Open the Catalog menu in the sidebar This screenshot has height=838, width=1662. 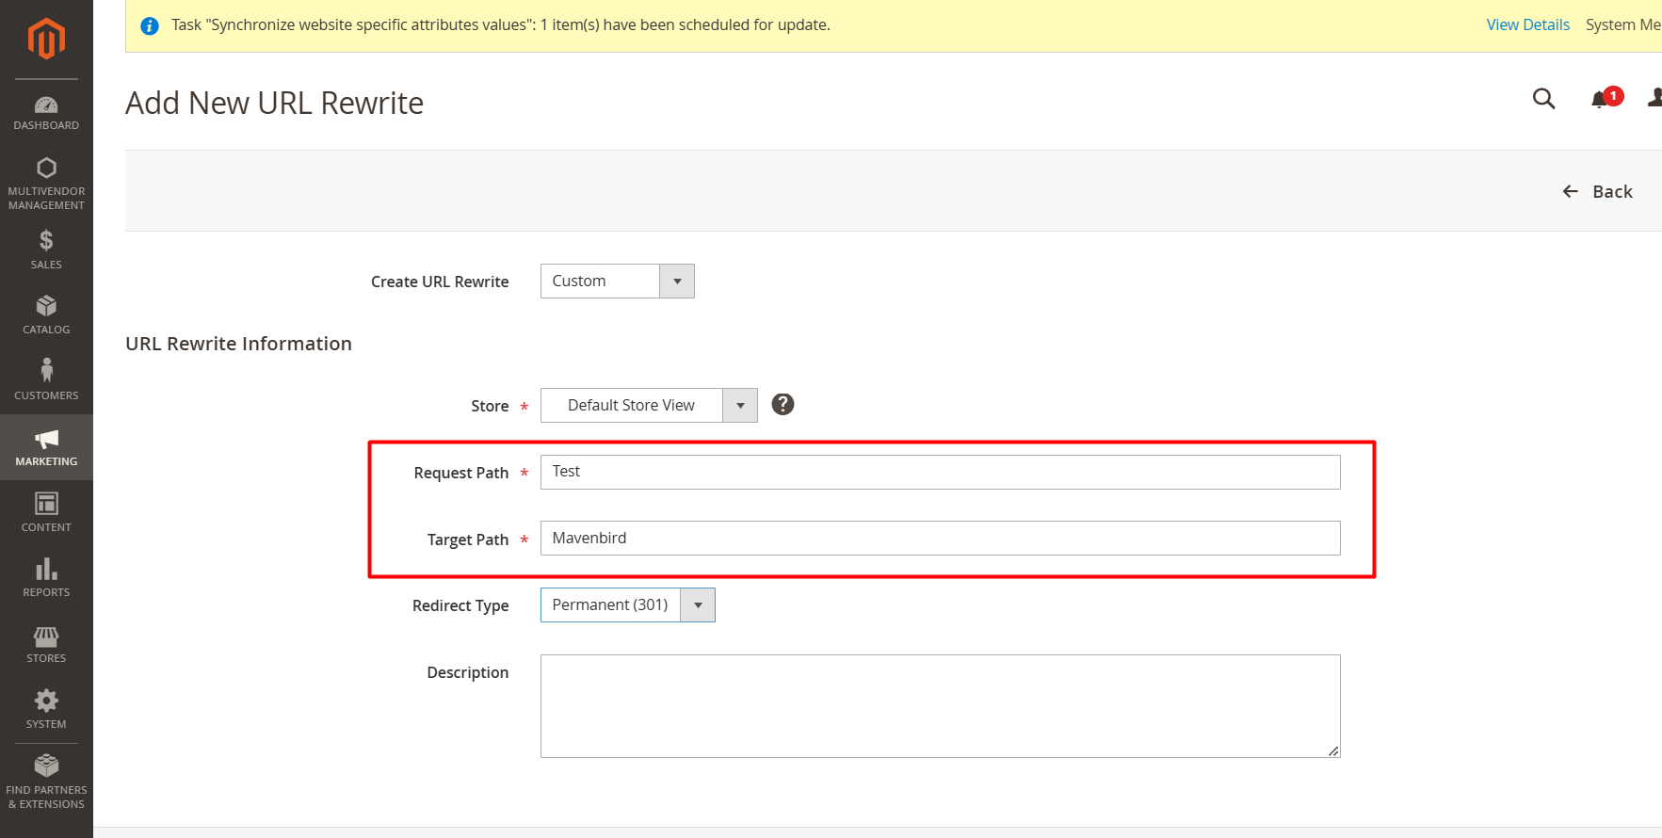click(46, 315)
